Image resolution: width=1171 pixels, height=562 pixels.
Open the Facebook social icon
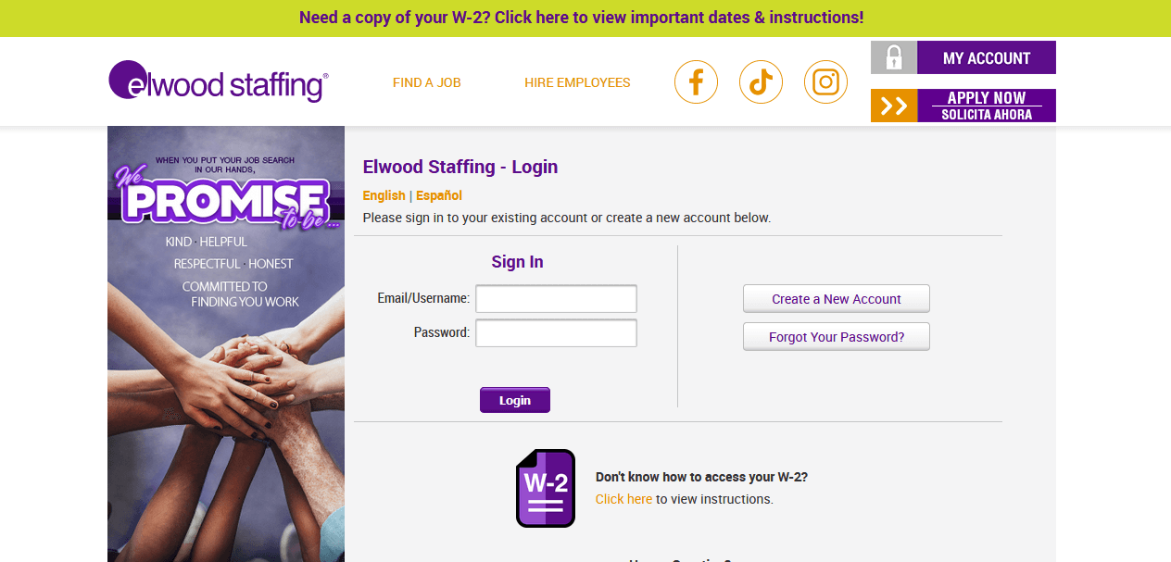(x=696, y=82)
